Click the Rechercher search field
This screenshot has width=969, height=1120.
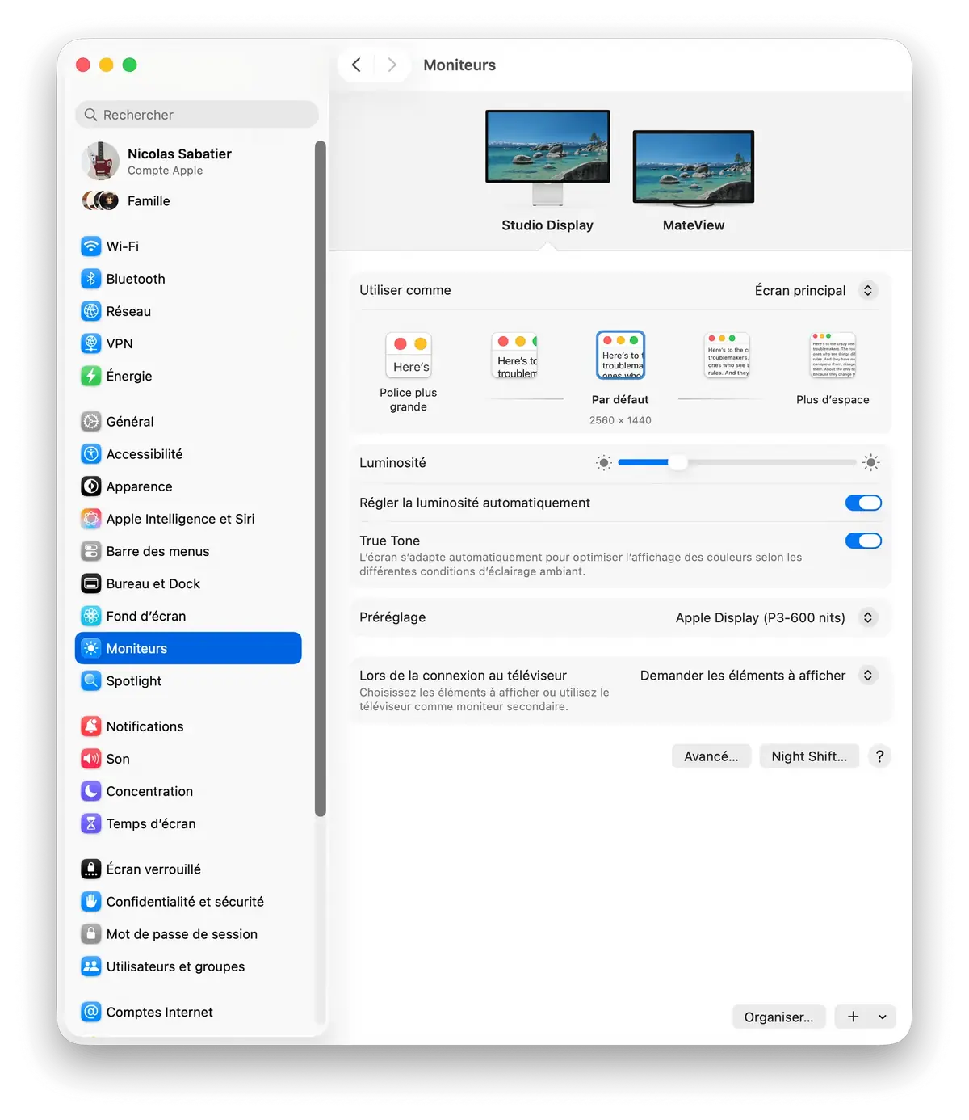click(x=197, y=115)
